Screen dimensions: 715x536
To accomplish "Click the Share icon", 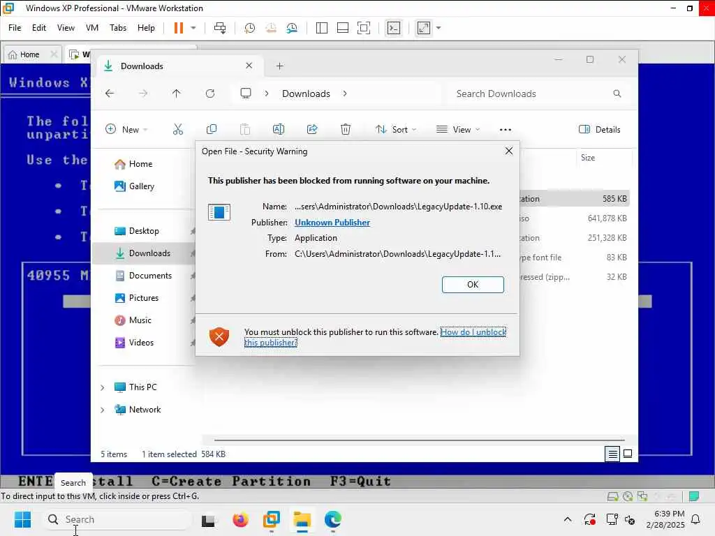I will click(x=312, y=129).
